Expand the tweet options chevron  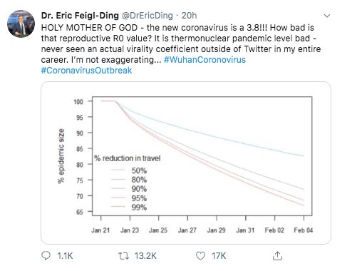click(x=327, y=16)
